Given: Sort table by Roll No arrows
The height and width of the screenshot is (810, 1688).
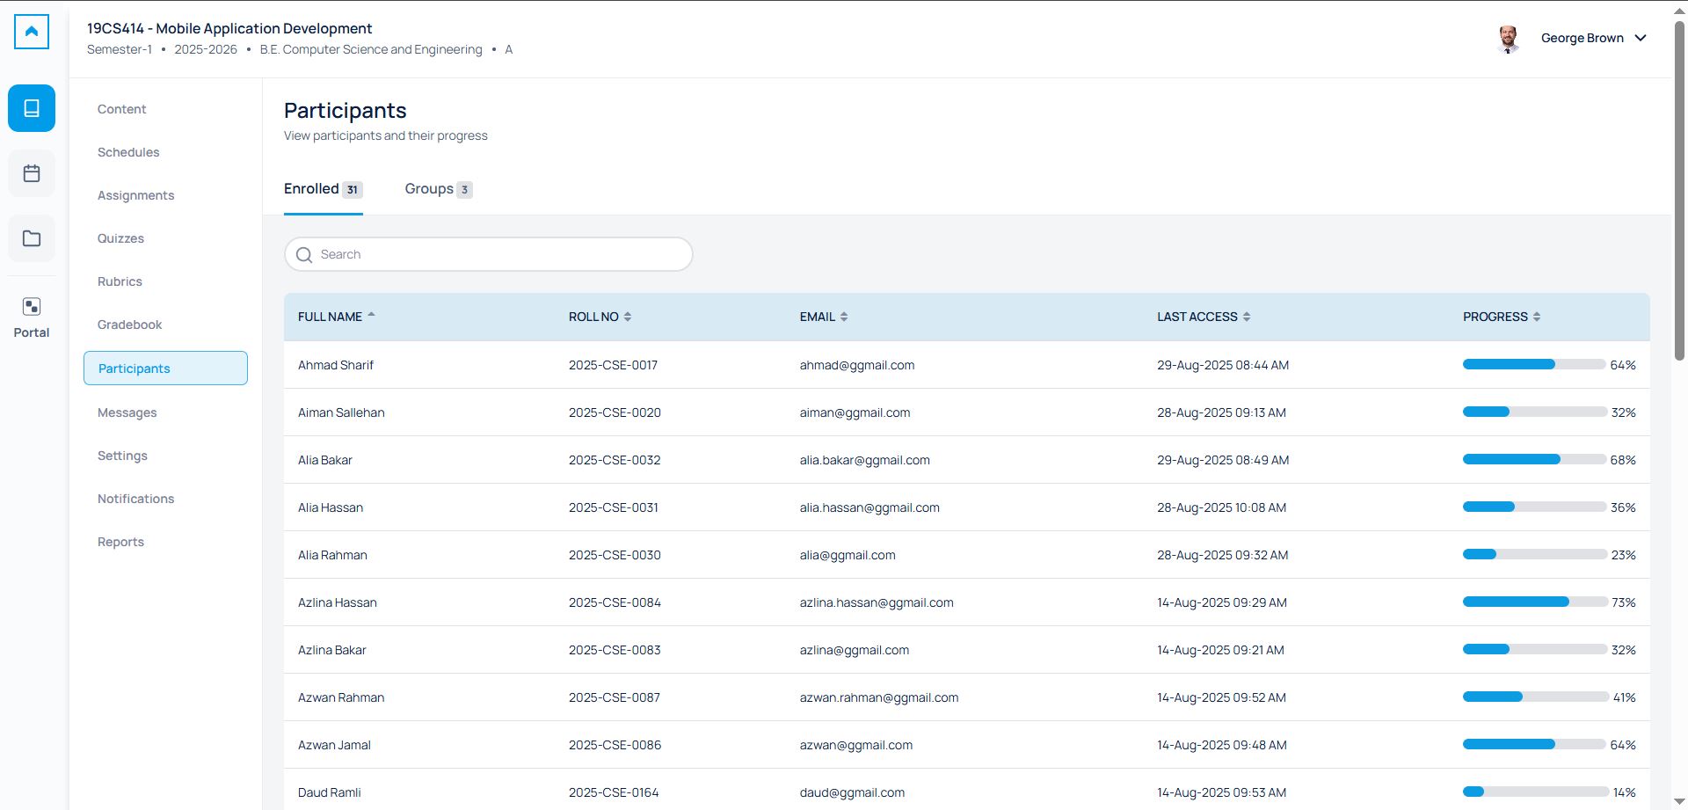Looking at the screenshot, I should click(x=628, y=317).
